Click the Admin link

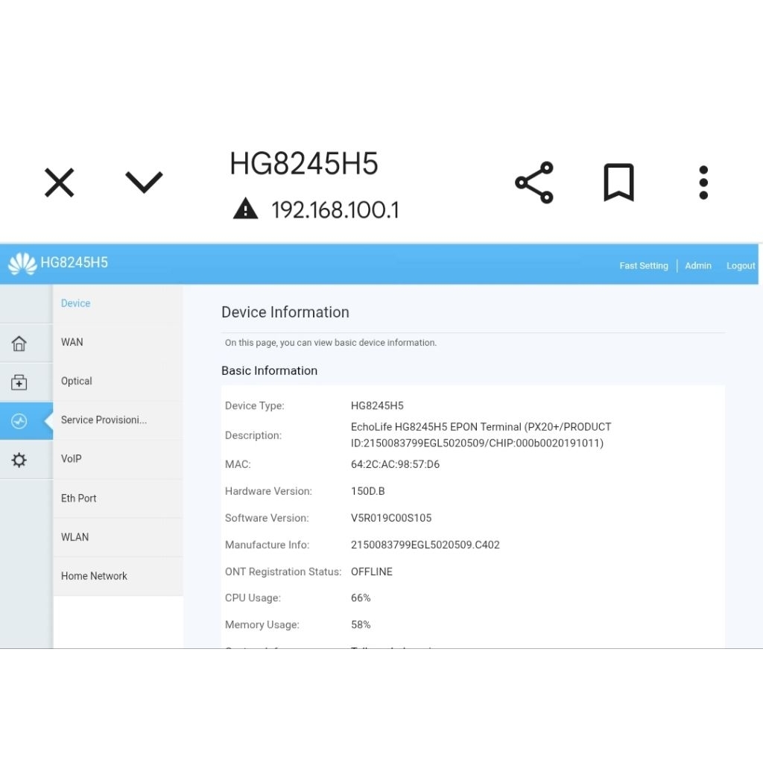pos(698,266)
